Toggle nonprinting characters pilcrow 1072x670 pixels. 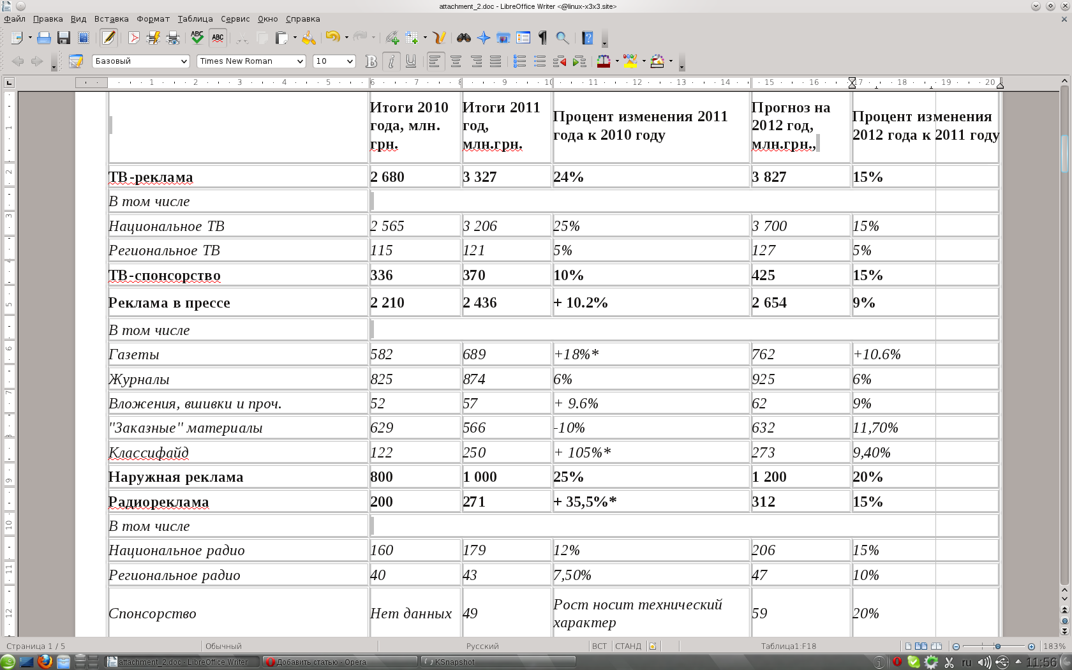(x=542, y=38)
